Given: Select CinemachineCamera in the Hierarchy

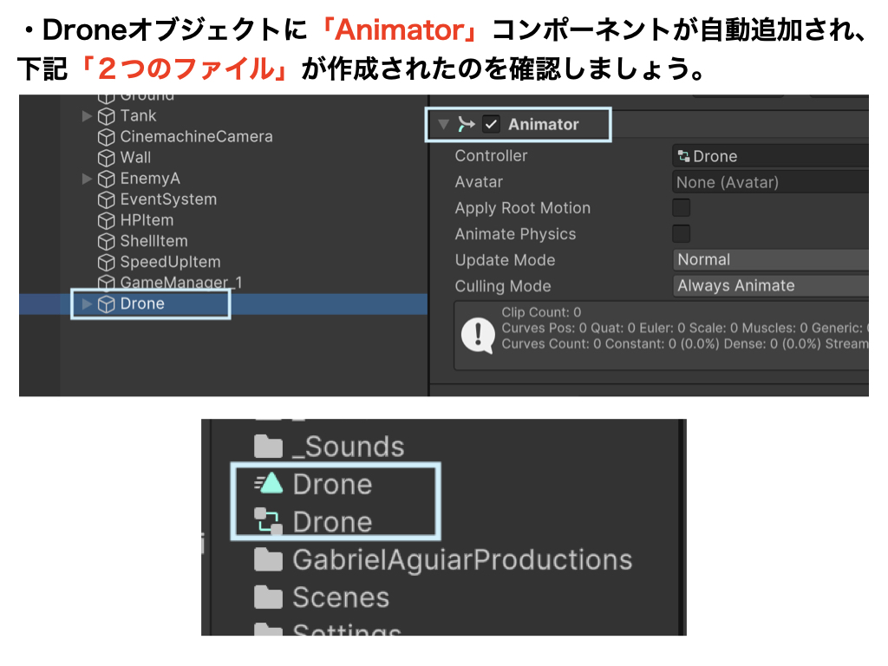Looking at the screenshot, I should [x=196, y=137].
